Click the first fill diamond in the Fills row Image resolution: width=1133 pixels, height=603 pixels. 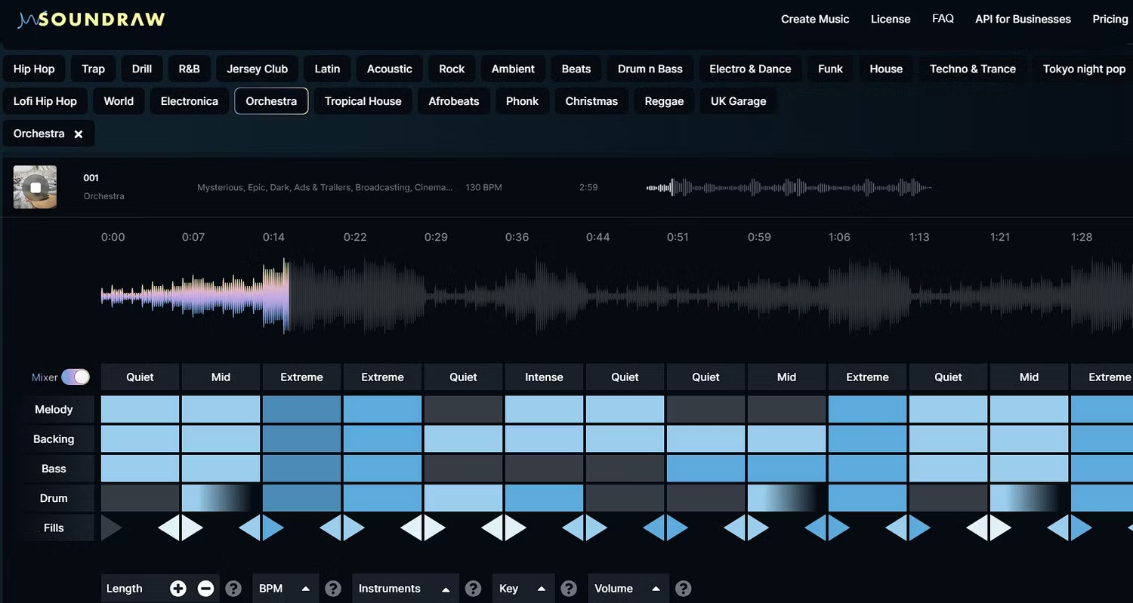point(180,528)
